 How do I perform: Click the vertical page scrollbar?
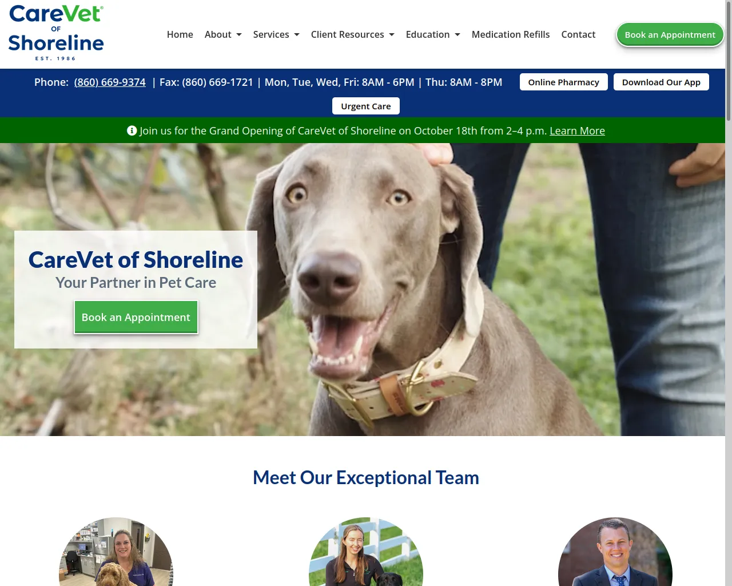(x=729, y=293)
